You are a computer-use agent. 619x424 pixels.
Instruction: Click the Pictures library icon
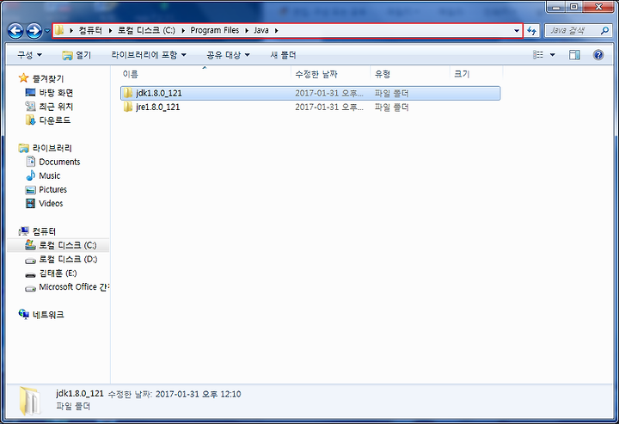coord(30,190)
